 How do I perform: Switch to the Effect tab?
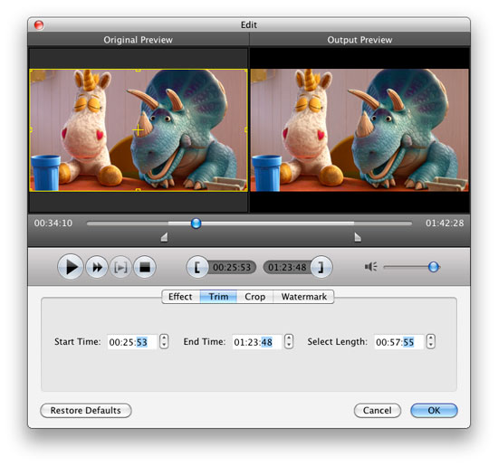coord(180,297)
